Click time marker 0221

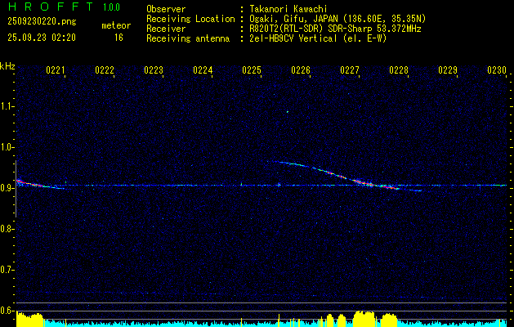pos(56,70)
